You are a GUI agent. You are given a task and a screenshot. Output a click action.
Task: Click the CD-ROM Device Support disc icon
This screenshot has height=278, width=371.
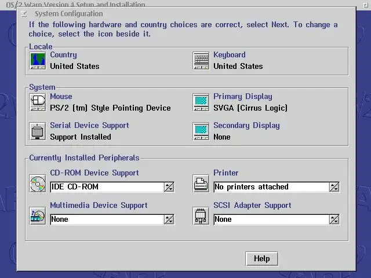38,184
